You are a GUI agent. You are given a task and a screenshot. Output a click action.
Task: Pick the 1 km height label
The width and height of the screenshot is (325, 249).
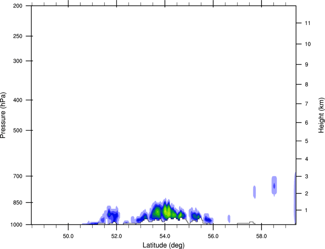(306, 210)
